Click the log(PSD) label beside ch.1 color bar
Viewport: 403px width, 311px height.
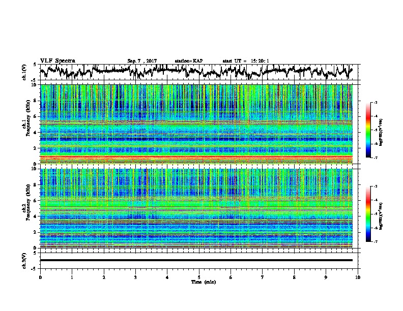coord(381,133)
